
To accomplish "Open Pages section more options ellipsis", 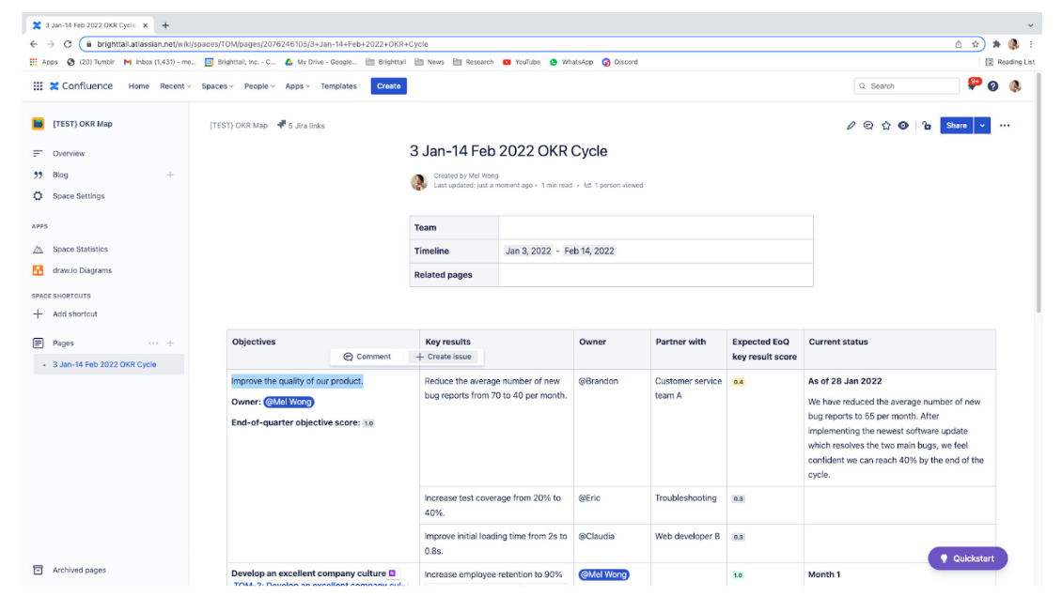I will pos(153,344).
